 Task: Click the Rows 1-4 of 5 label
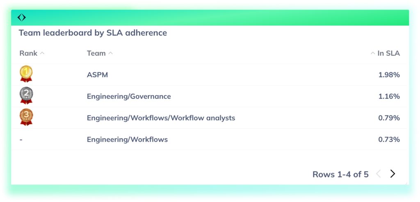(x=340, y=174)
